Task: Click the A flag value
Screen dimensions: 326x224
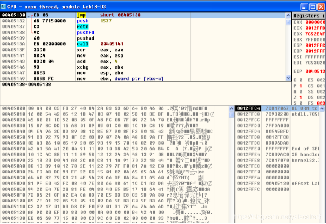Action: 301,92
